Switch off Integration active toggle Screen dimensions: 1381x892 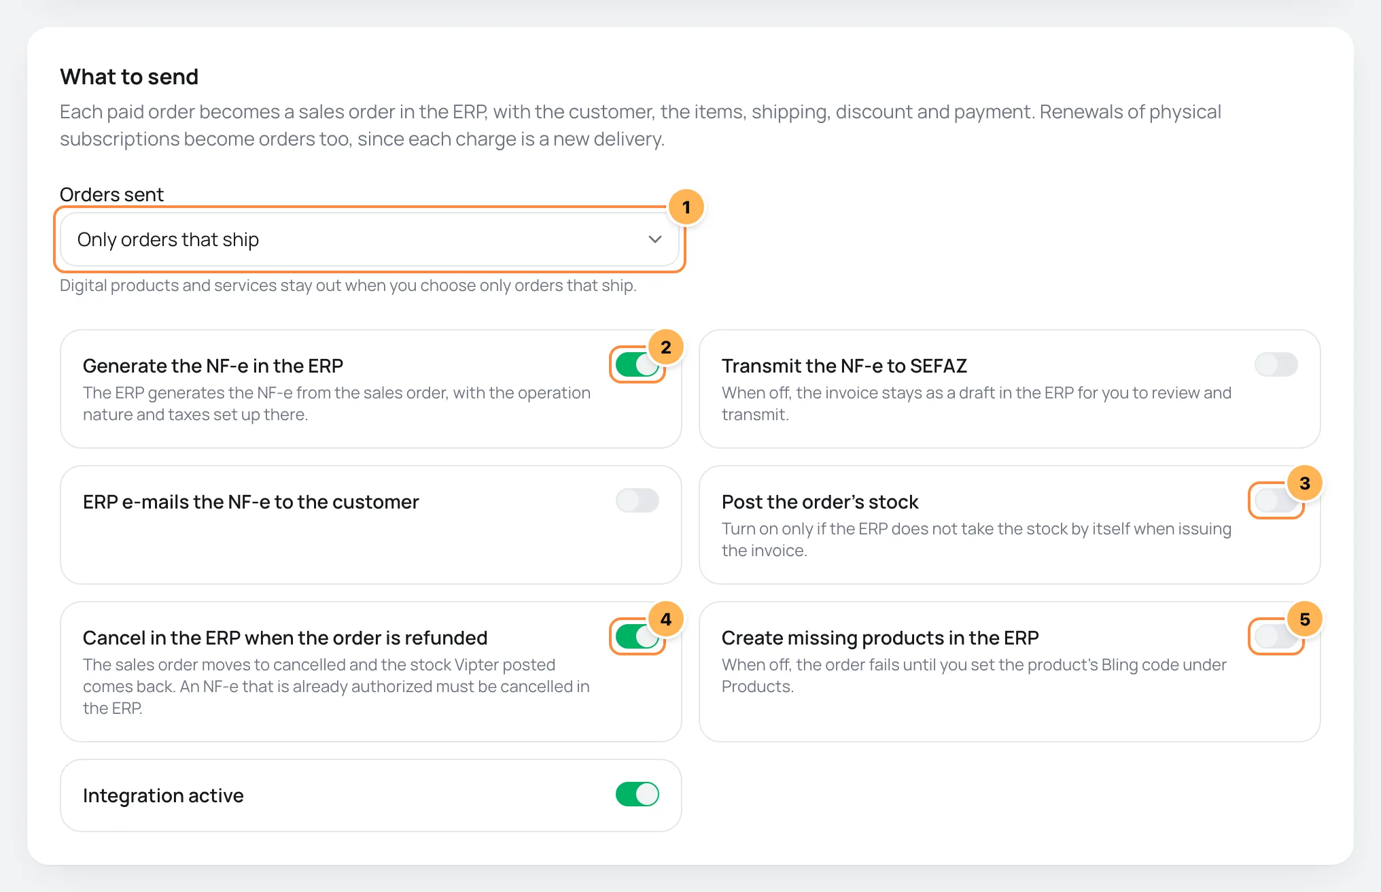point(637,794)
